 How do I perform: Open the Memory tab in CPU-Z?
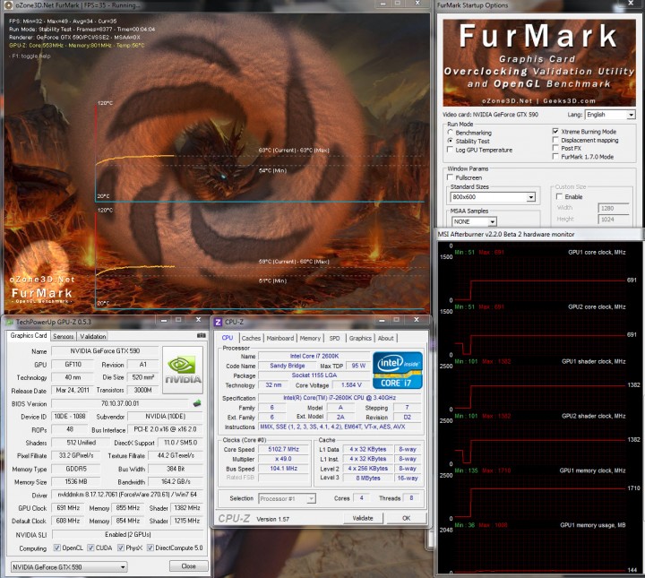310,338
